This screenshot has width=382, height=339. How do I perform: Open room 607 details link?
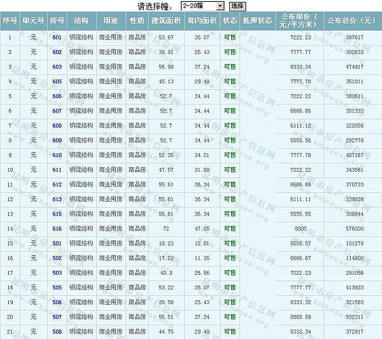click(57, 111)
